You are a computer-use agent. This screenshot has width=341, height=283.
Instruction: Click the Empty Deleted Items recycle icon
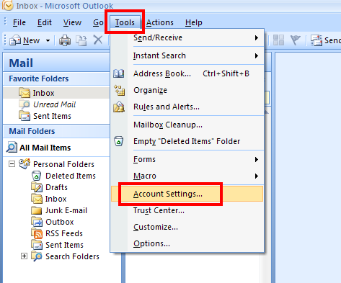(x=118, y=141)
